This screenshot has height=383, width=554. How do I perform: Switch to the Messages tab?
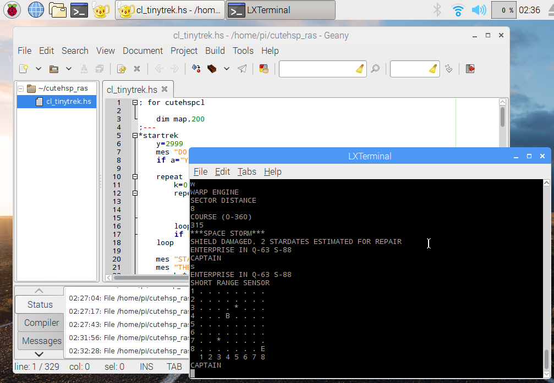[41, 341]
